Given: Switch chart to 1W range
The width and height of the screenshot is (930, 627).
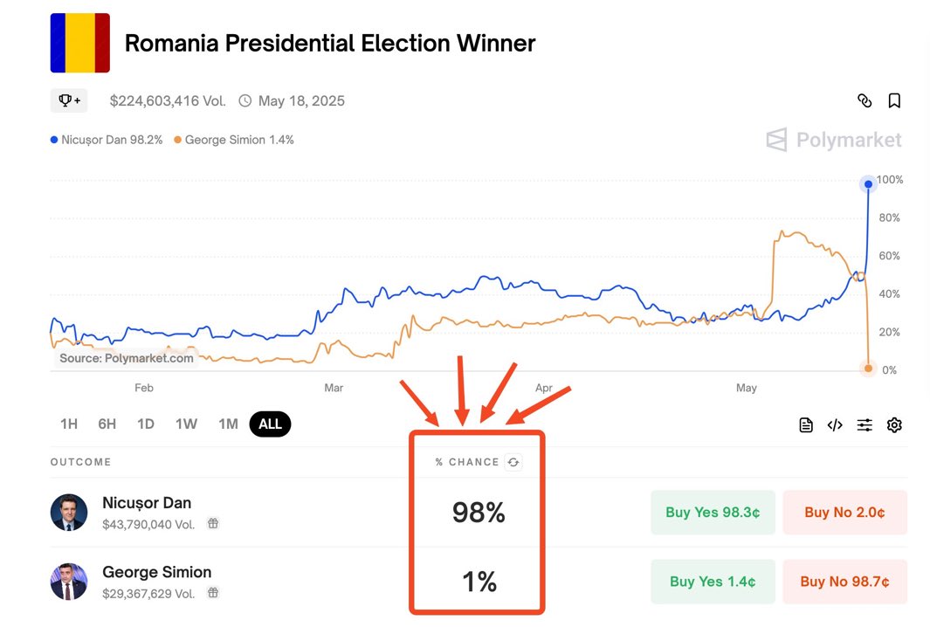Looking at the screenshot, I should [x=186, y=424].
